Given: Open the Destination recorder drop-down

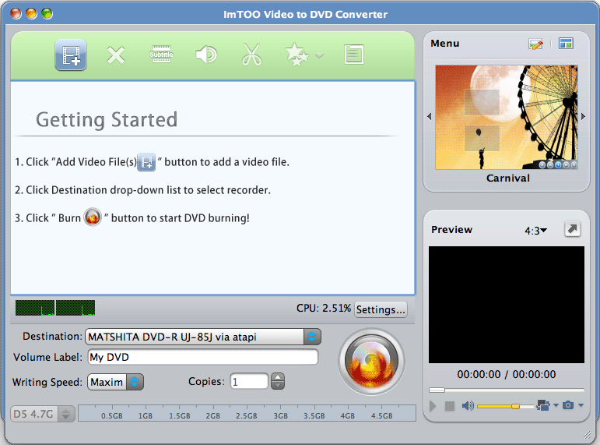Looking at the screenshot, I should [x=311, y=337].
